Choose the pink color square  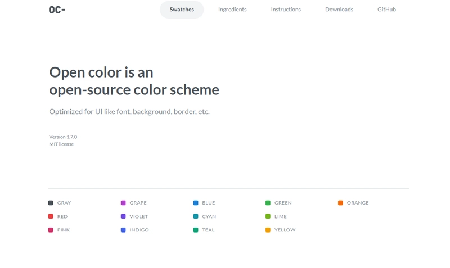[51, 230]
